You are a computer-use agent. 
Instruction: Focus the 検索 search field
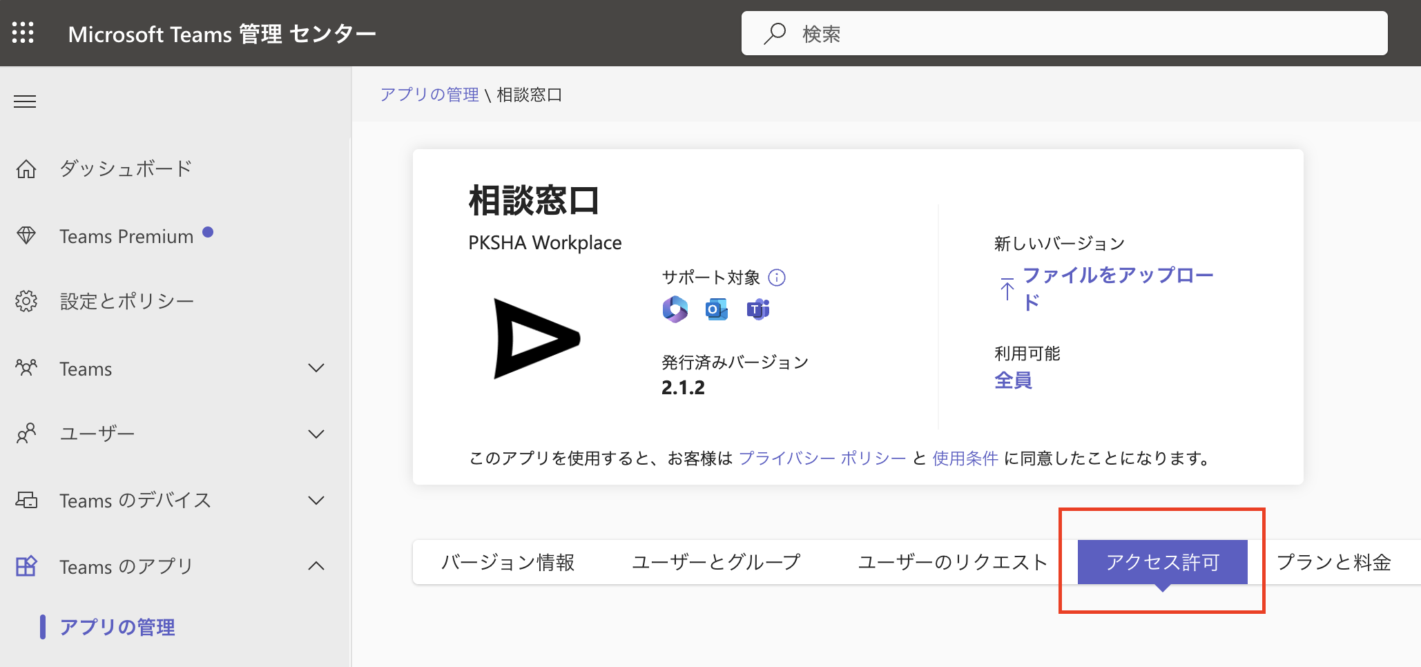pos(1064,33)
